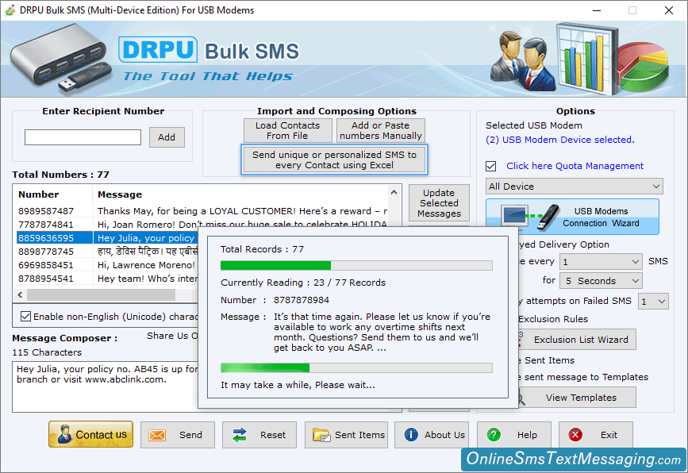Click Update Selected Messages button
Viewport: 688px width, 473px height.
pyautogui.click(x=439, y=202)
